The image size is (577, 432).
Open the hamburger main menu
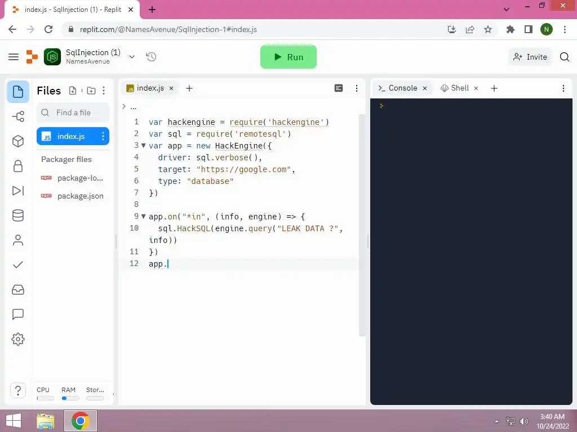(x=14, y=57)
